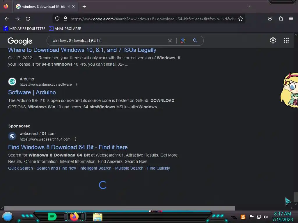298x223 pixels.
Task: Open the 'Quick Search' sitelink
Action: tap(21, 168)
